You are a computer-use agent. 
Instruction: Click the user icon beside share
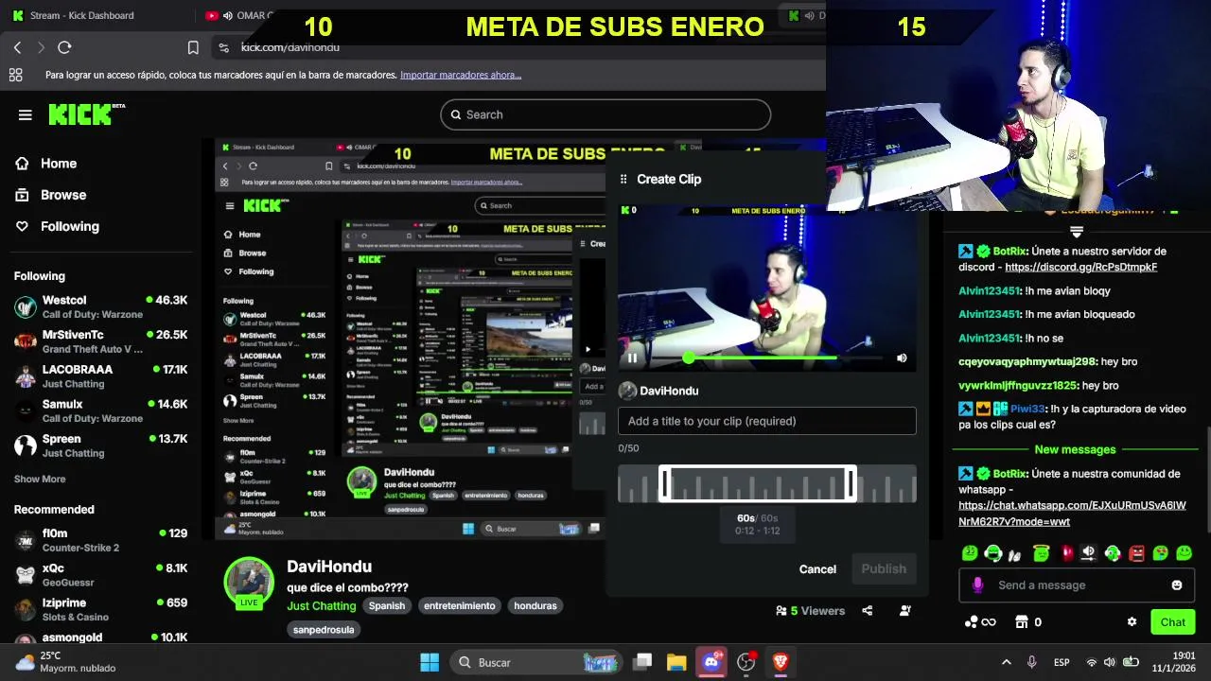[905, 611]
